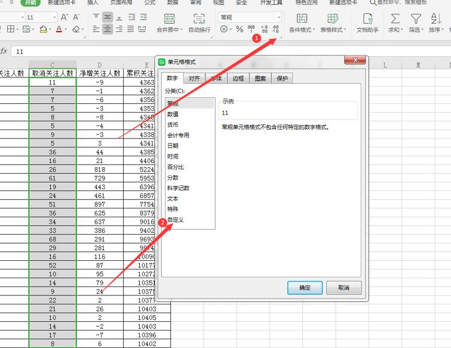
Task: Select 自定义 category in list
Action: coord(190,220)
